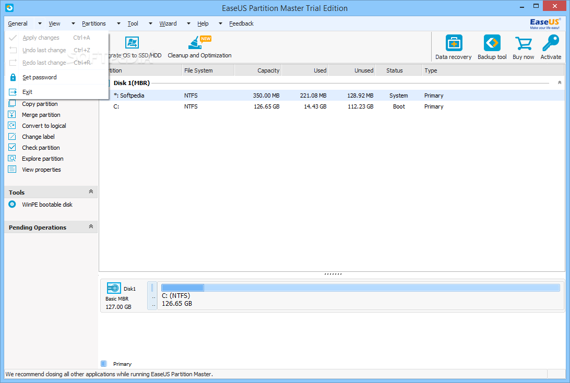Image resolution: width=570 pixels, height=383 pixels.
Task: Open the Partitions menu dropdown arrow
Action: (x=118, y=23)
